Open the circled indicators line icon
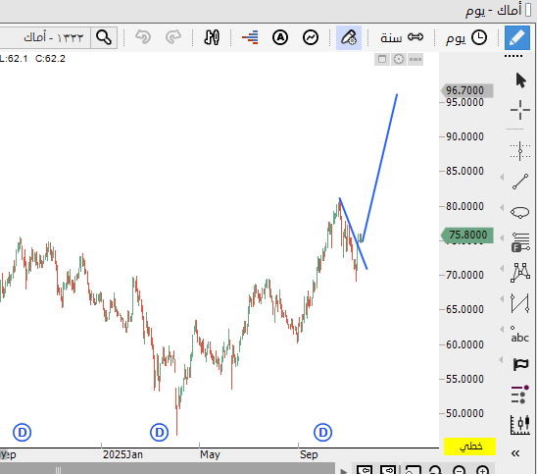This screenshot has height=474, width=537. click(311, 37)
